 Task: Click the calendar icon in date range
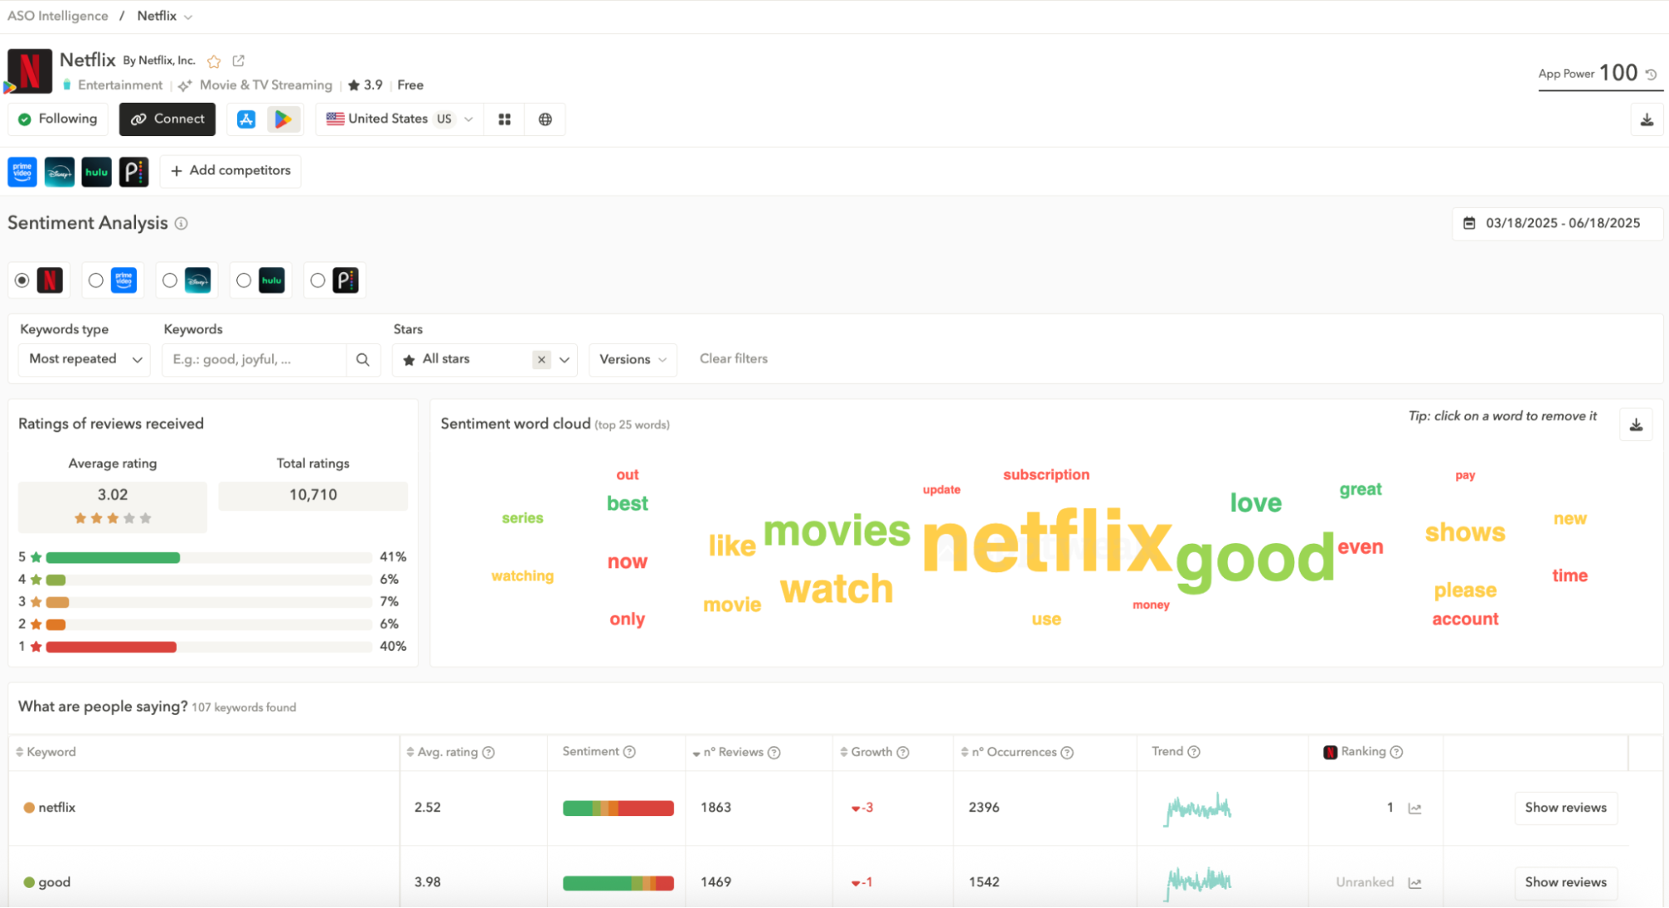[1469, 223]
